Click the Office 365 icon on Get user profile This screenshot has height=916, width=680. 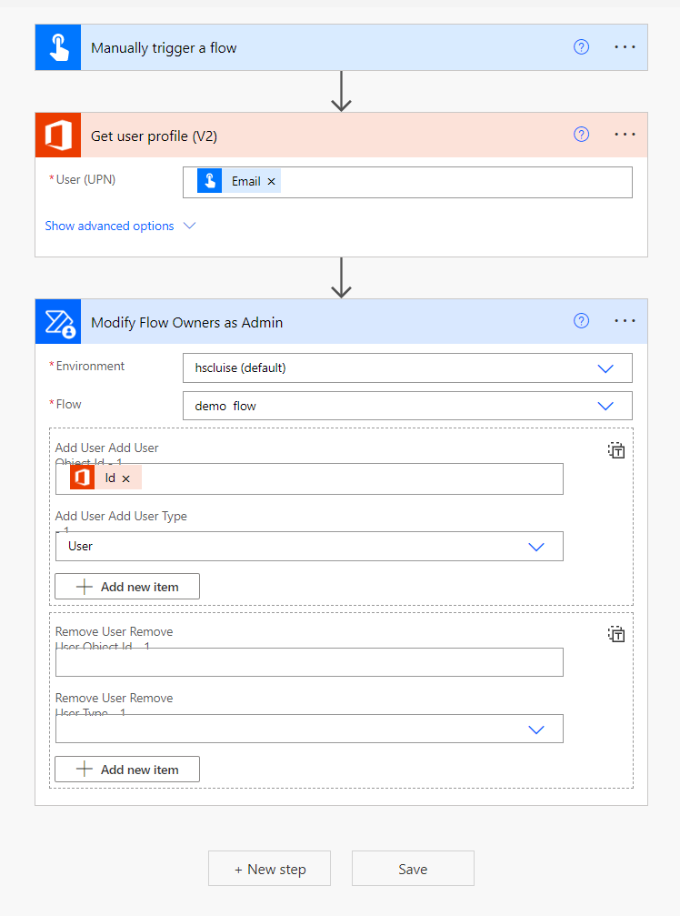click(x=58, y=135)
